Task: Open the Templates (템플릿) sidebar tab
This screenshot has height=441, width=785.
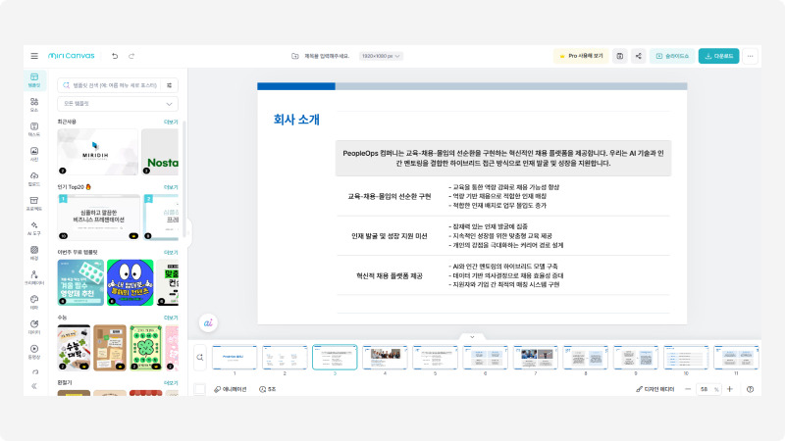Action: (x=34, y=80)
